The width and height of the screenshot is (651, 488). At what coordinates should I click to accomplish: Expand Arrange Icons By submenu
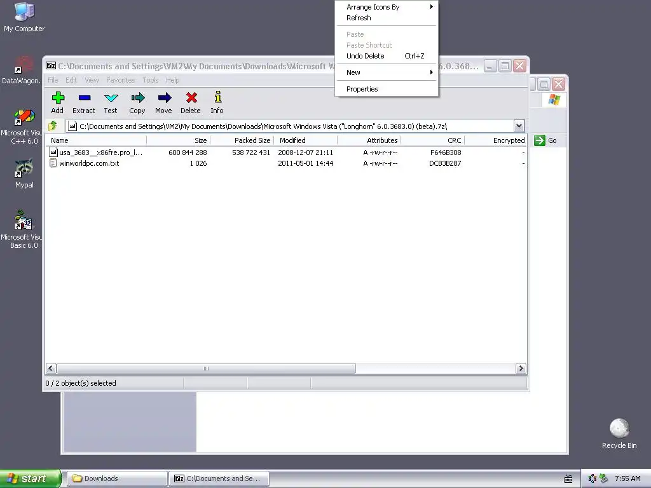point(386,7)
